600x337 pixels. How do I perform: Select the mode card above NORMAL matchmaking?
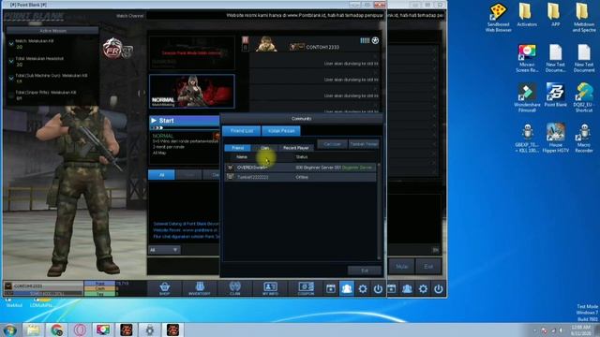[x=191, y=52]
